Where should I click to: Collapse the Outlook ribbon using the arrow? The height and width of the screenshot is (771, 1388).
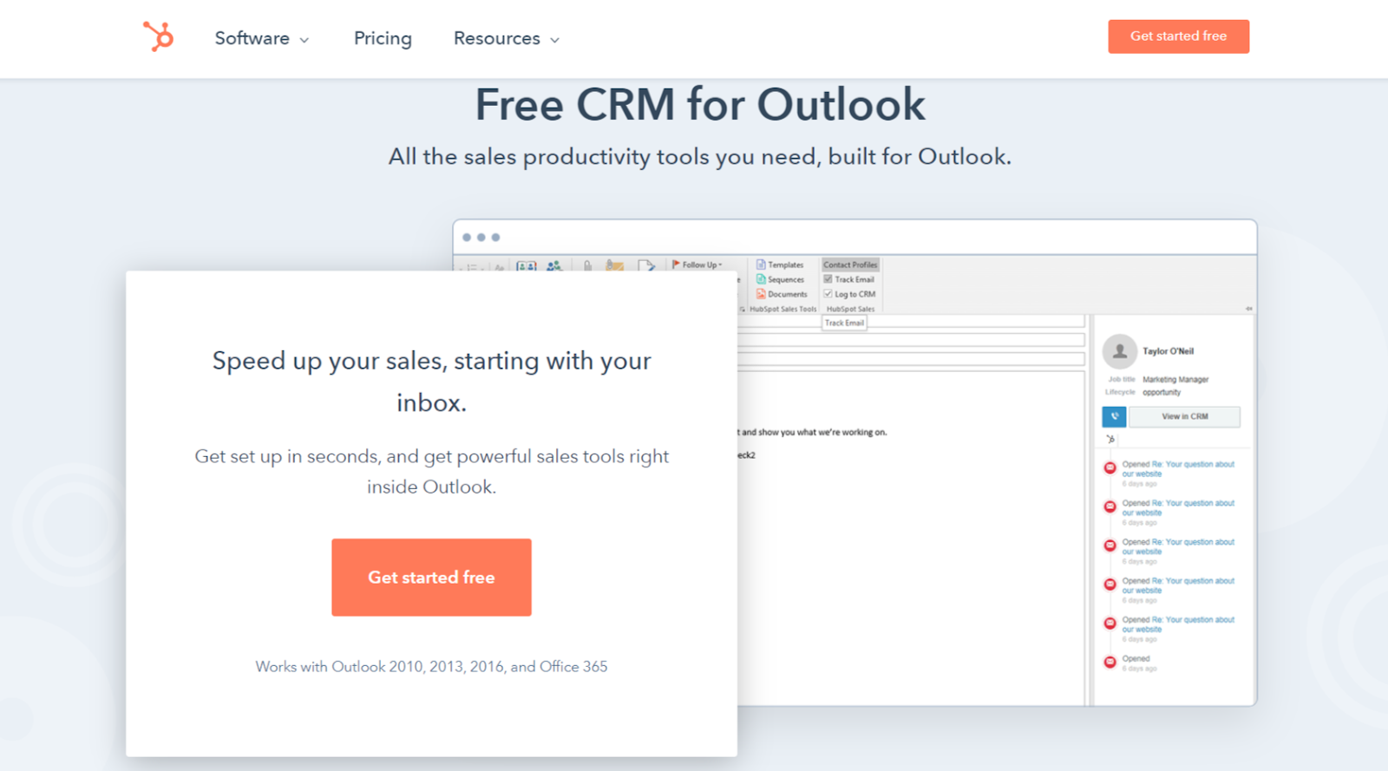(1249, 308)
